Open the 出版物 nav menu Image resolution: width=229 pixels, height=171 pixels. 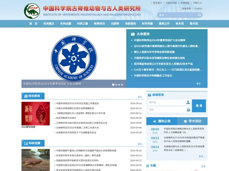click(115, 23)
